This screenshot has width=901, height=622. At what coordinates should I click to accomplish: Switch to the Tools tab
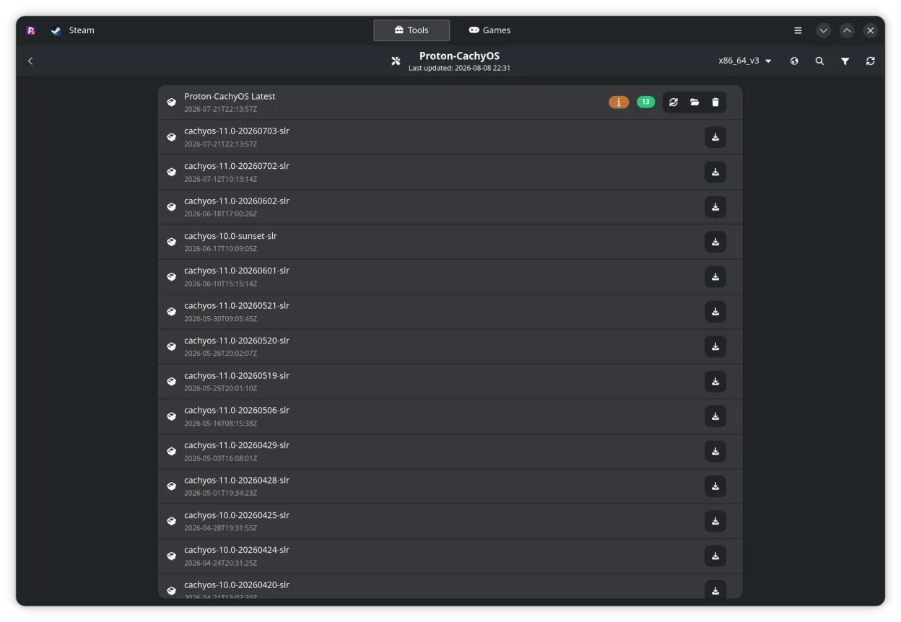(412, 30)
